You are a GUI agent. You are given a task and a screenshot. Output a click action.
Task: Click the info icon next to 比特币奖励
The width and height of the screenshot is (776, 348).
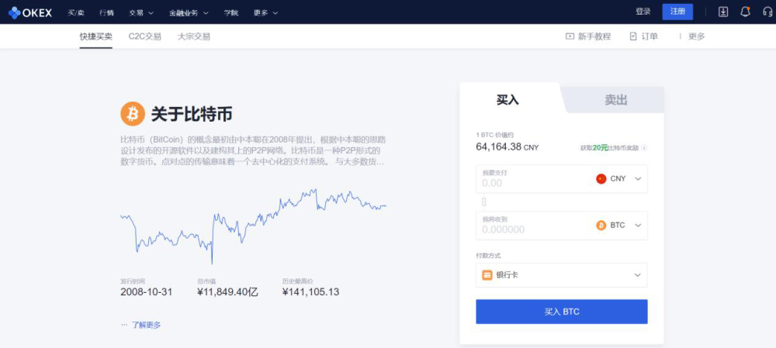coord(644,147)
